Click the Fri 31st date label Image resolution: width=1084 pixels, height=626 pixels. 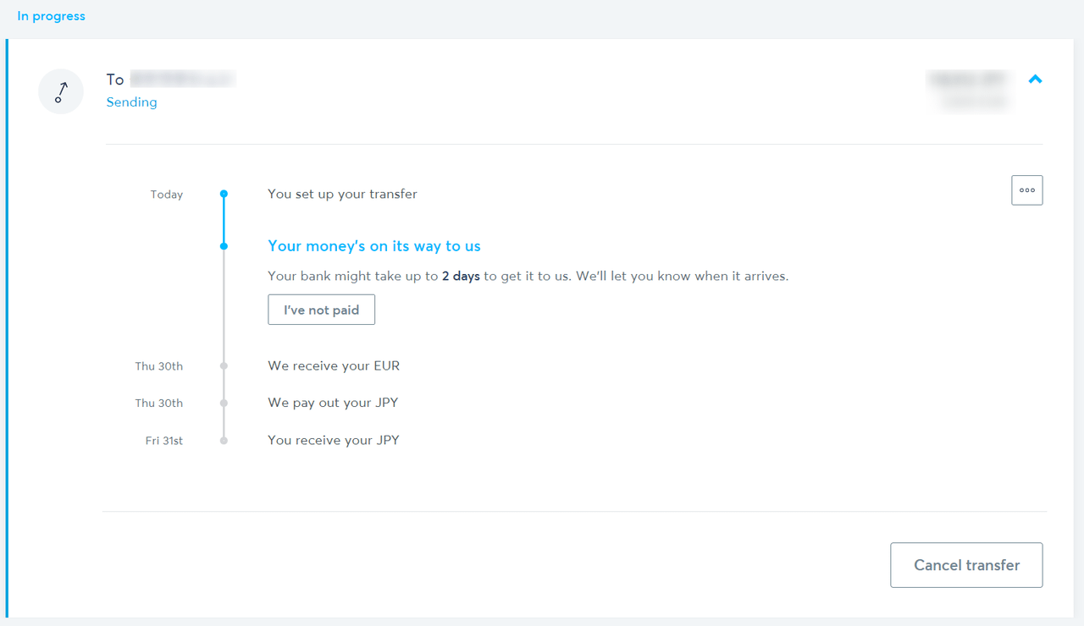click(164, 441)
